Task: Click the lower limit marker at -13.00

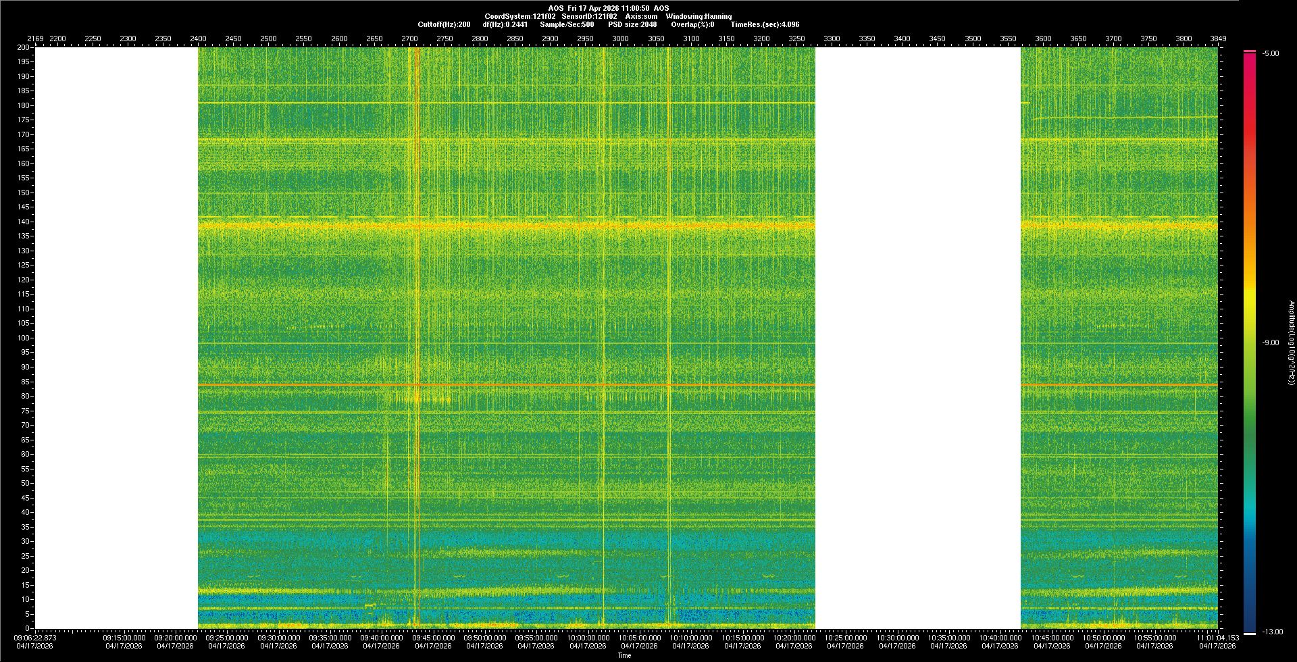Action: tap(1250, 633)
